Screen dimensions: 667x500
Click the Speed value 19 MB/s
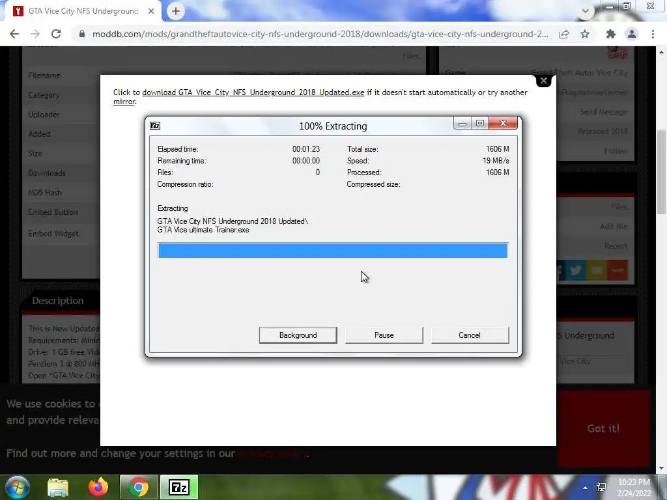(496, 161)
